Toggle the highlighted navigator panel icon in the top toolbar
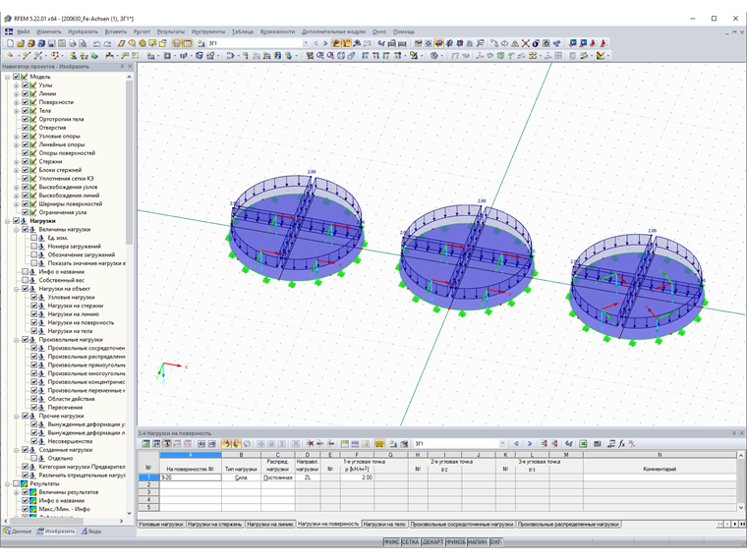This screenshot has height=560, width=747. coord(177,43)
